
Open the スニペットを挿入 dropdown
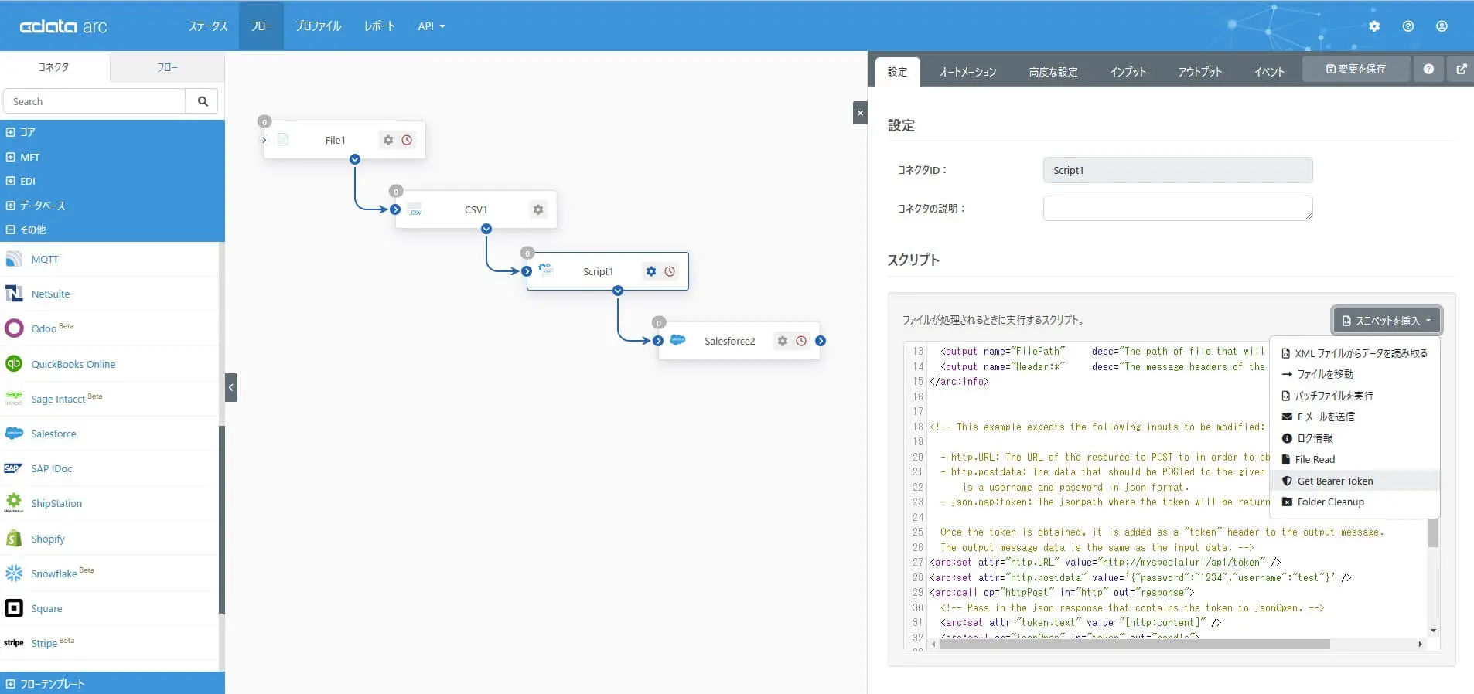(1387, 321)
